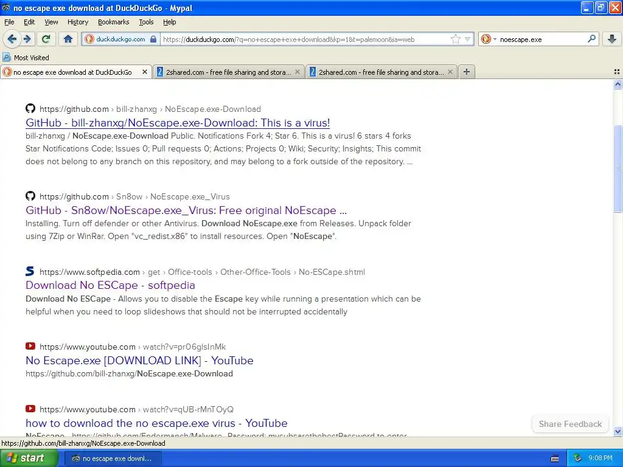Go forward with the arrow button
This screenshot has height=467, width=623.
27,39
